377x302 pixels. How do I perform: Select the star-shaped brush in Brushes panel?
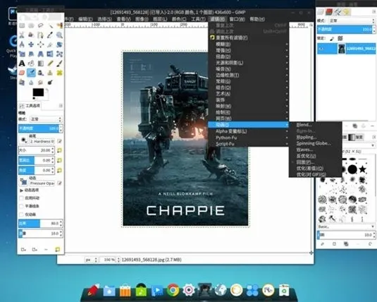(362, 169)
